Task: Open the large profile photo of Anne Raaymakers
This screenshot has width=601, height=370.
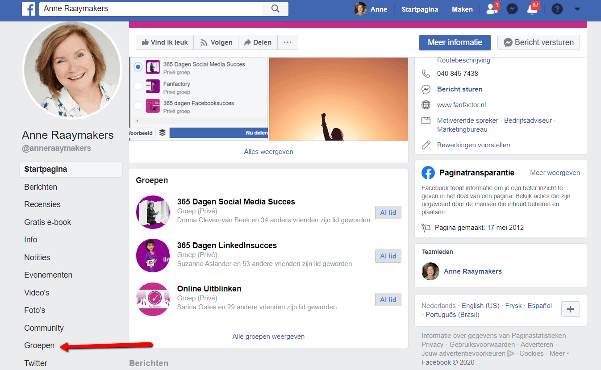Action: 72,71
